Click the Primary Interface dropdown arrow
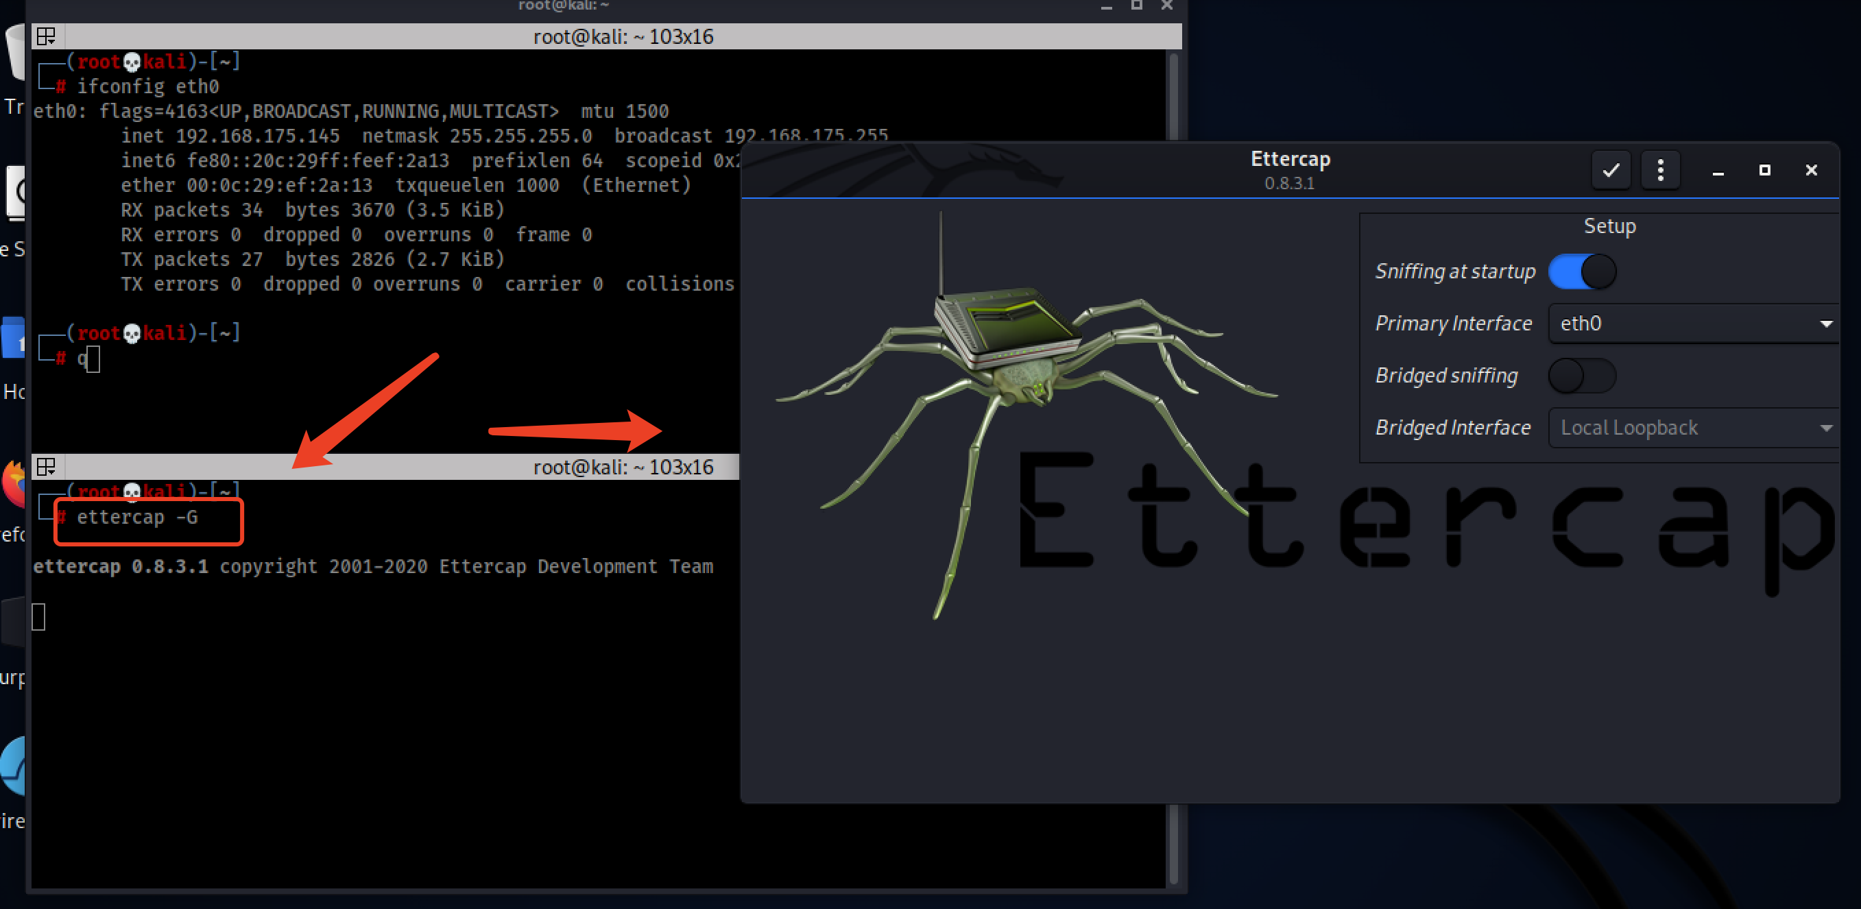This screenshot has height=909, width=1861. (1826, 324)
